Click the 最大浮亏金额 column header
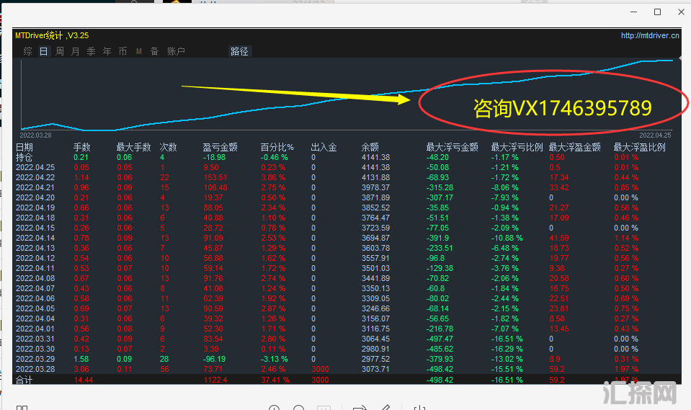Viewport: 691px width, 410px height. pyautogui.click(x=452, y=147)
